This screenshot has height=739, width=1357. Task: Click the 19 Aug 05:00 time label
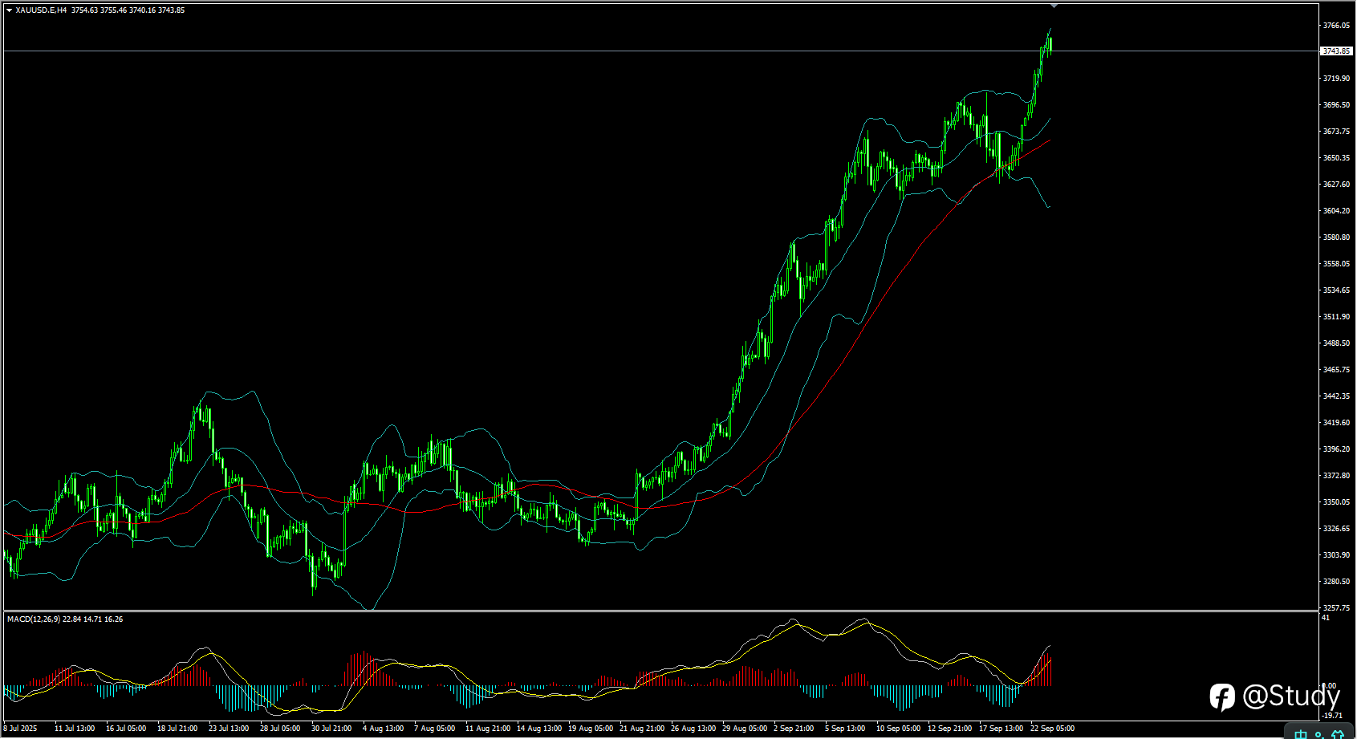(x=591, y=729)
